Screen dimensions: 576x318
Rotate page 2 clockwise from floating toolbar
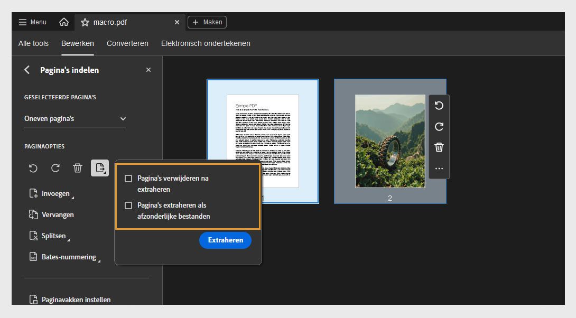click(439, 127)
